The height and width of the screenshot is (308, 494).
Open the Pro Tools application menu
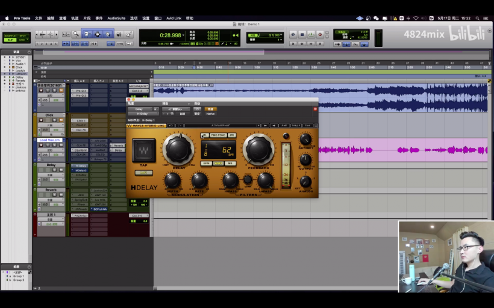click(22, 18)
